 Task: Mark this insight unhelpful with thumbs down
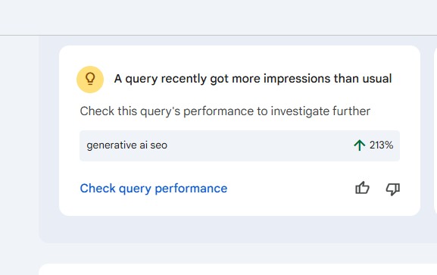pyautogui.click(x=392, y=189)
